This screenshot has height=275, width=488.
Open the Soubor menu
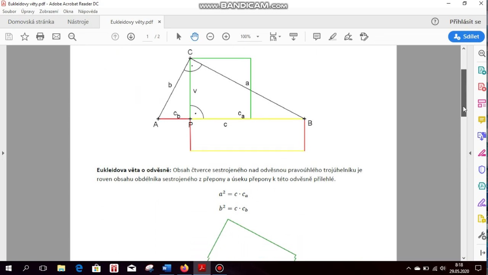(x=10, y=11)
